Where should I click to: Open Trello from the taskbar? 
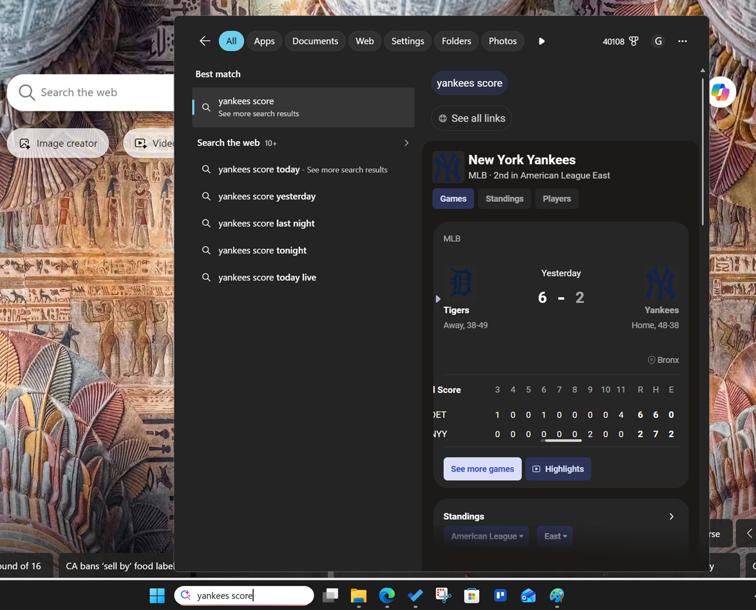[500, 596]
